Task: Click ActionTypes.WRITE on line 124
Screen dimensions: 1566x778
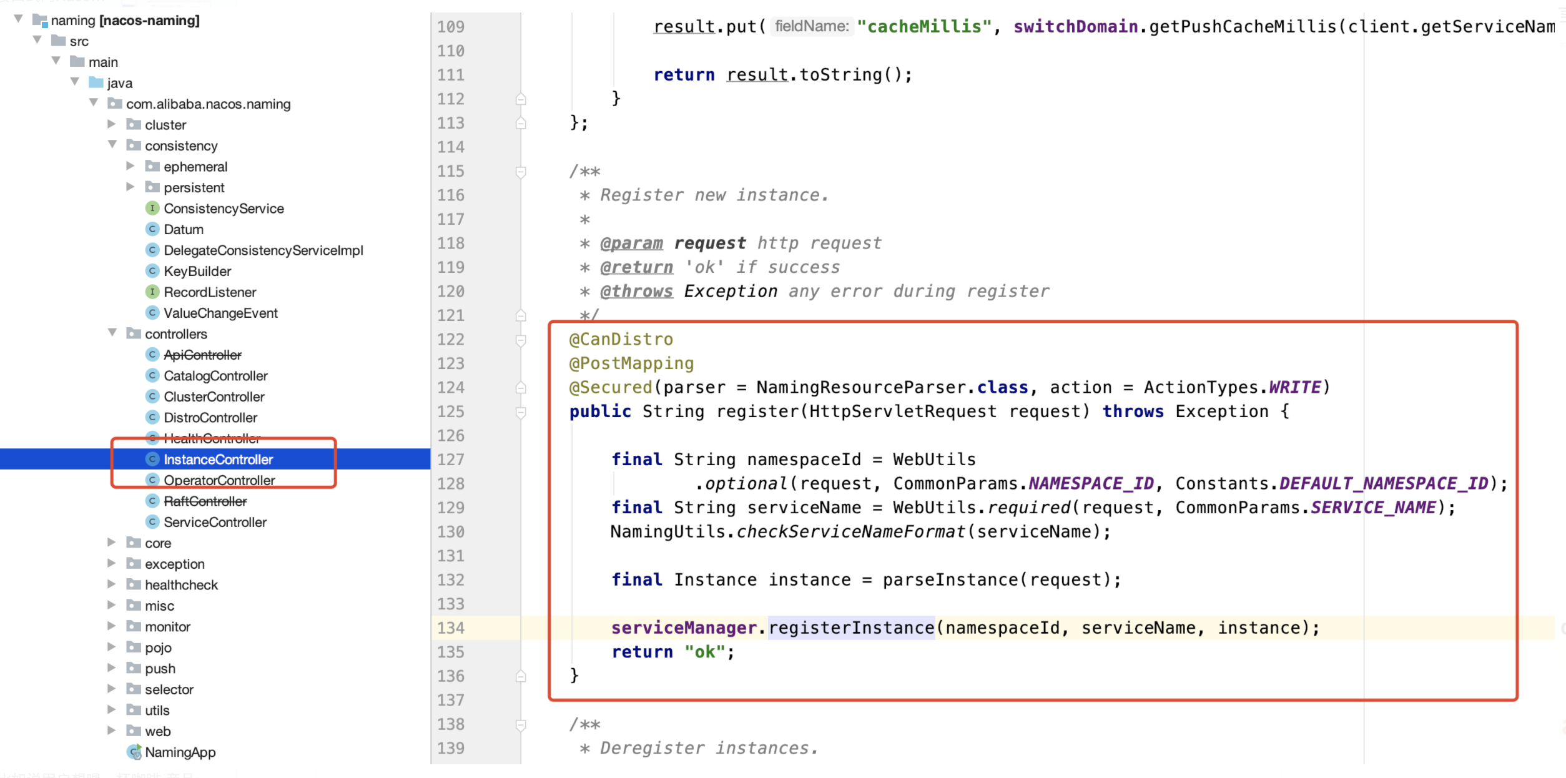Action: click(1233, 387)
